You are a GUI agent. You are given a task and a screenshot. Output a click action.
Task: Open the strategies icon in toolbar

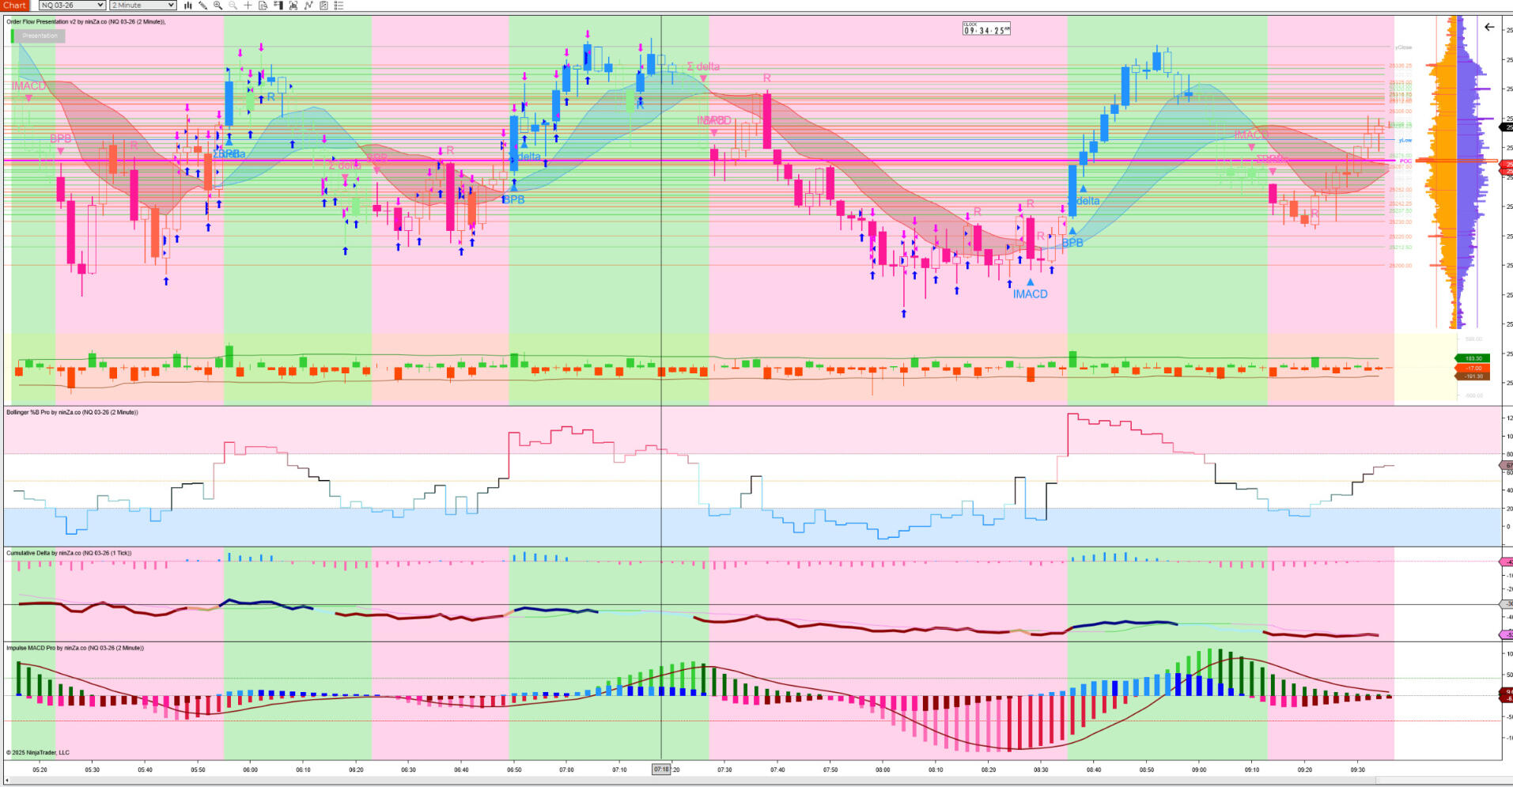click(308, 6)
